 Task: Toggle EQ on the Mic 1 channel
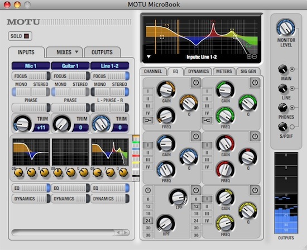31,188
